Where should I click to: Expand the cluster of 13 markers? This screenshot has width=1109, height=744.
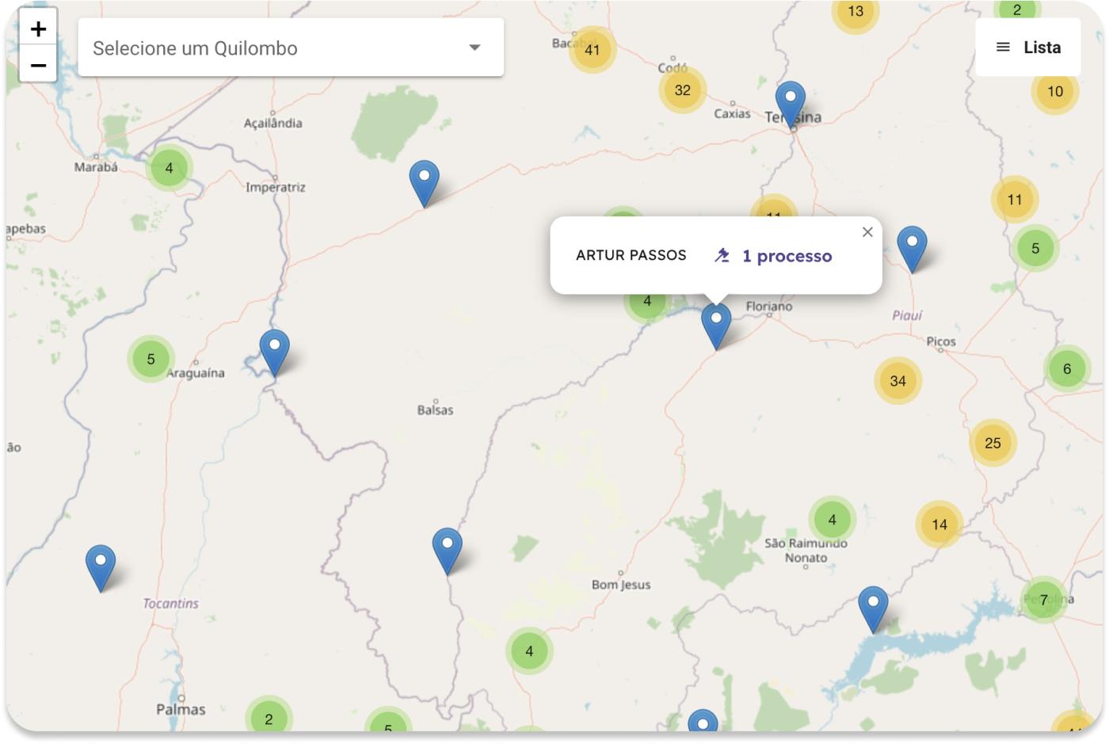coord(856,12)
